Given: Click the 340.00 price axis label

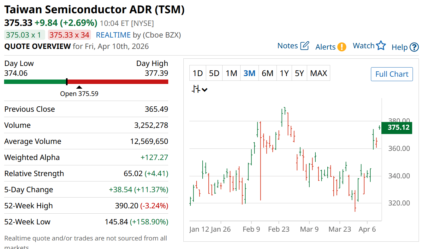Looking at the screenshot, I should click(x=399, y=176).
